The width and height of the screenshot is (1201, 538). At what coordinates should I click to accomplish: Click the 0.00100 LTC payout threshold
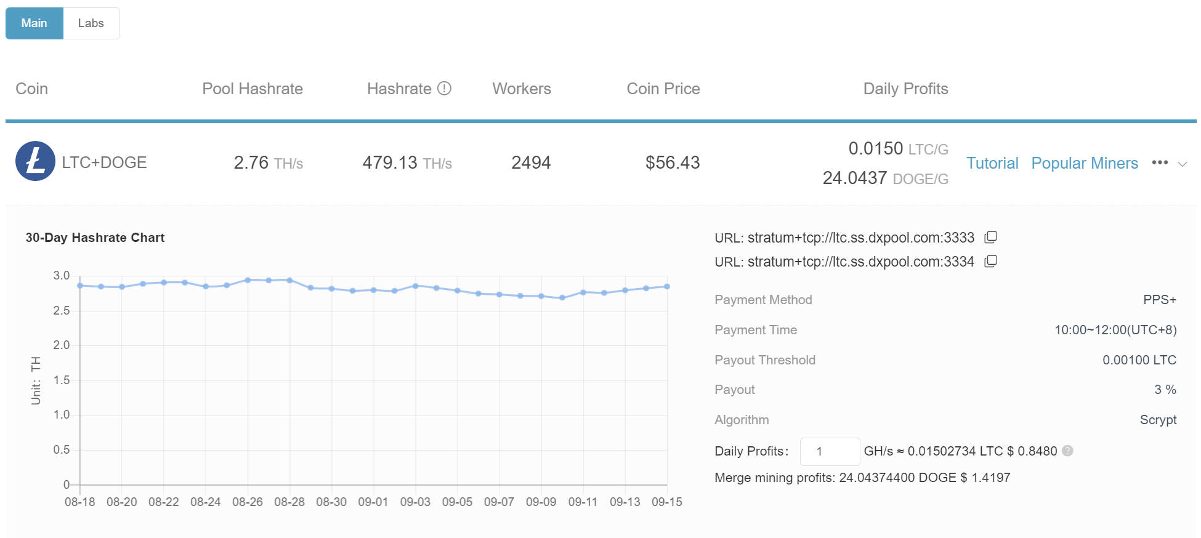[1139, 360]
